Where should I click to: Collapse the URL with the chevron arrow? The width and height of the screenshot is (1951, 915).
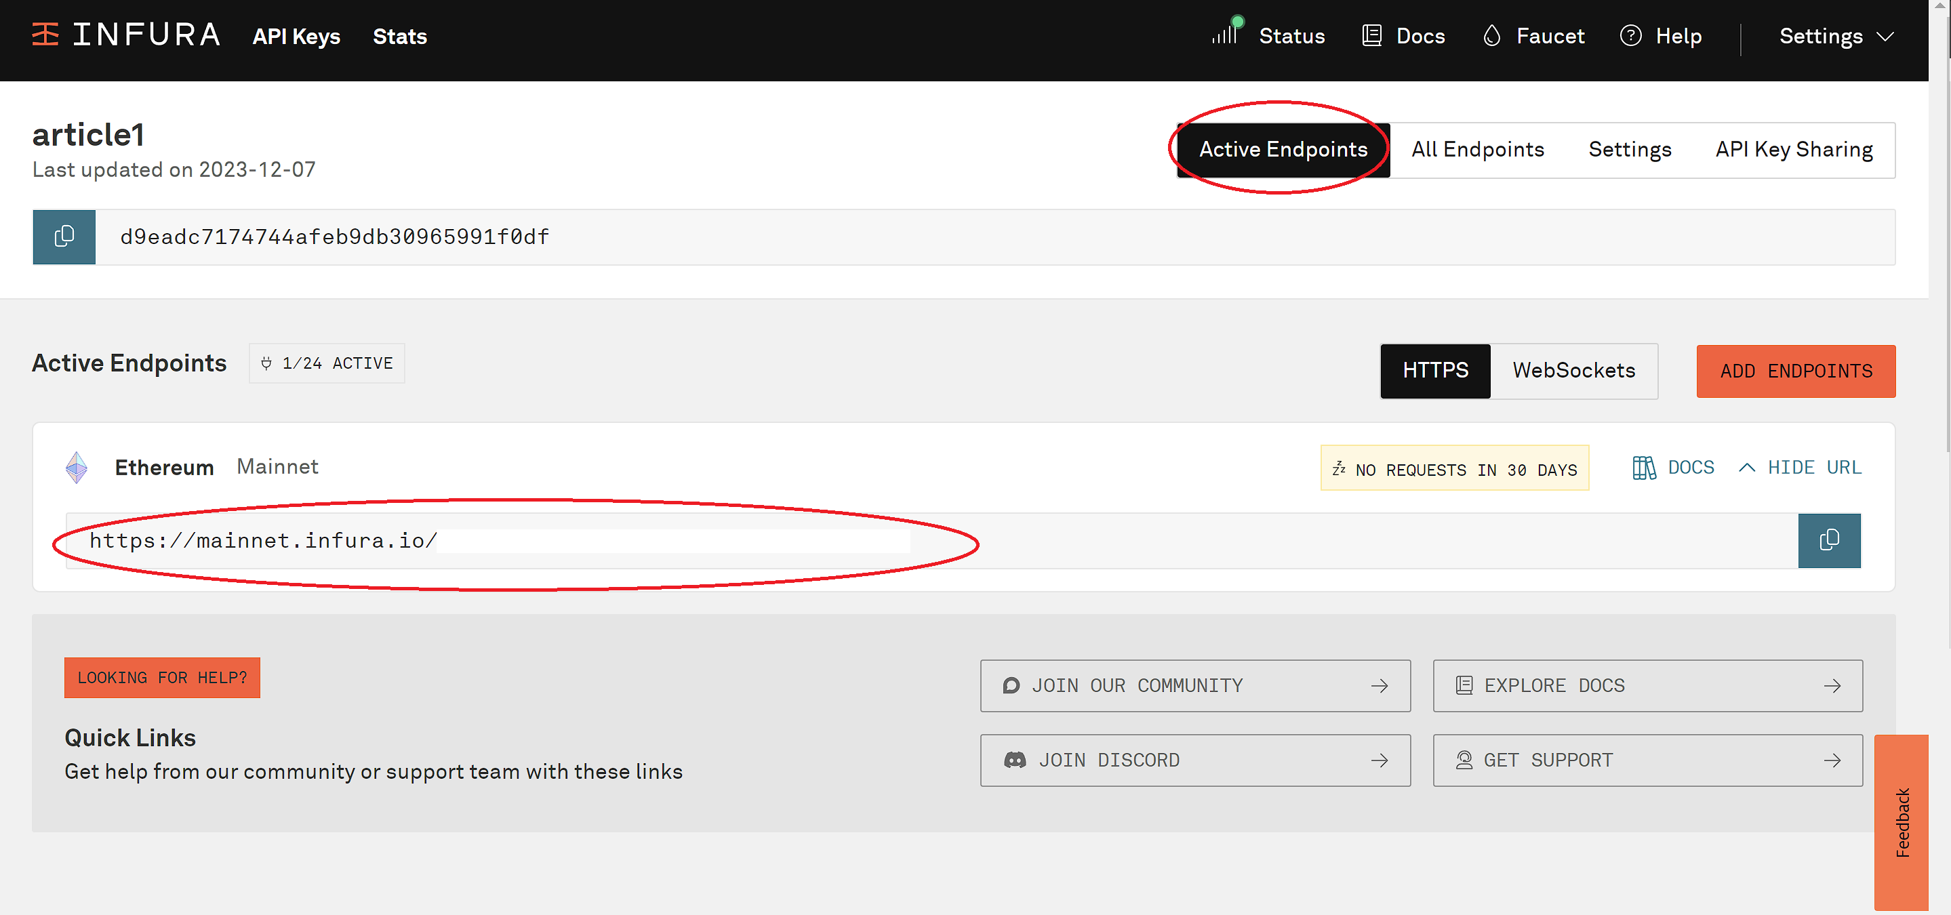click(x=1747, y=468)
